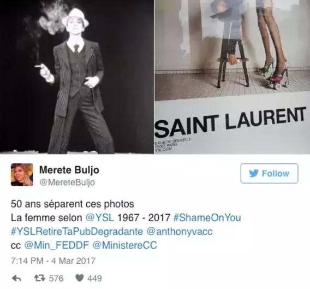Open the @MinistereCC mention
This screenshot has width=310, height=289.
[125, 245]
